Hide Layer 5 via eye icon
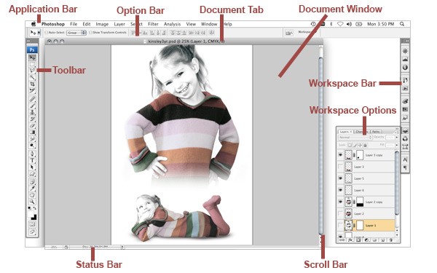437x273 pixels. click(340, 178)
